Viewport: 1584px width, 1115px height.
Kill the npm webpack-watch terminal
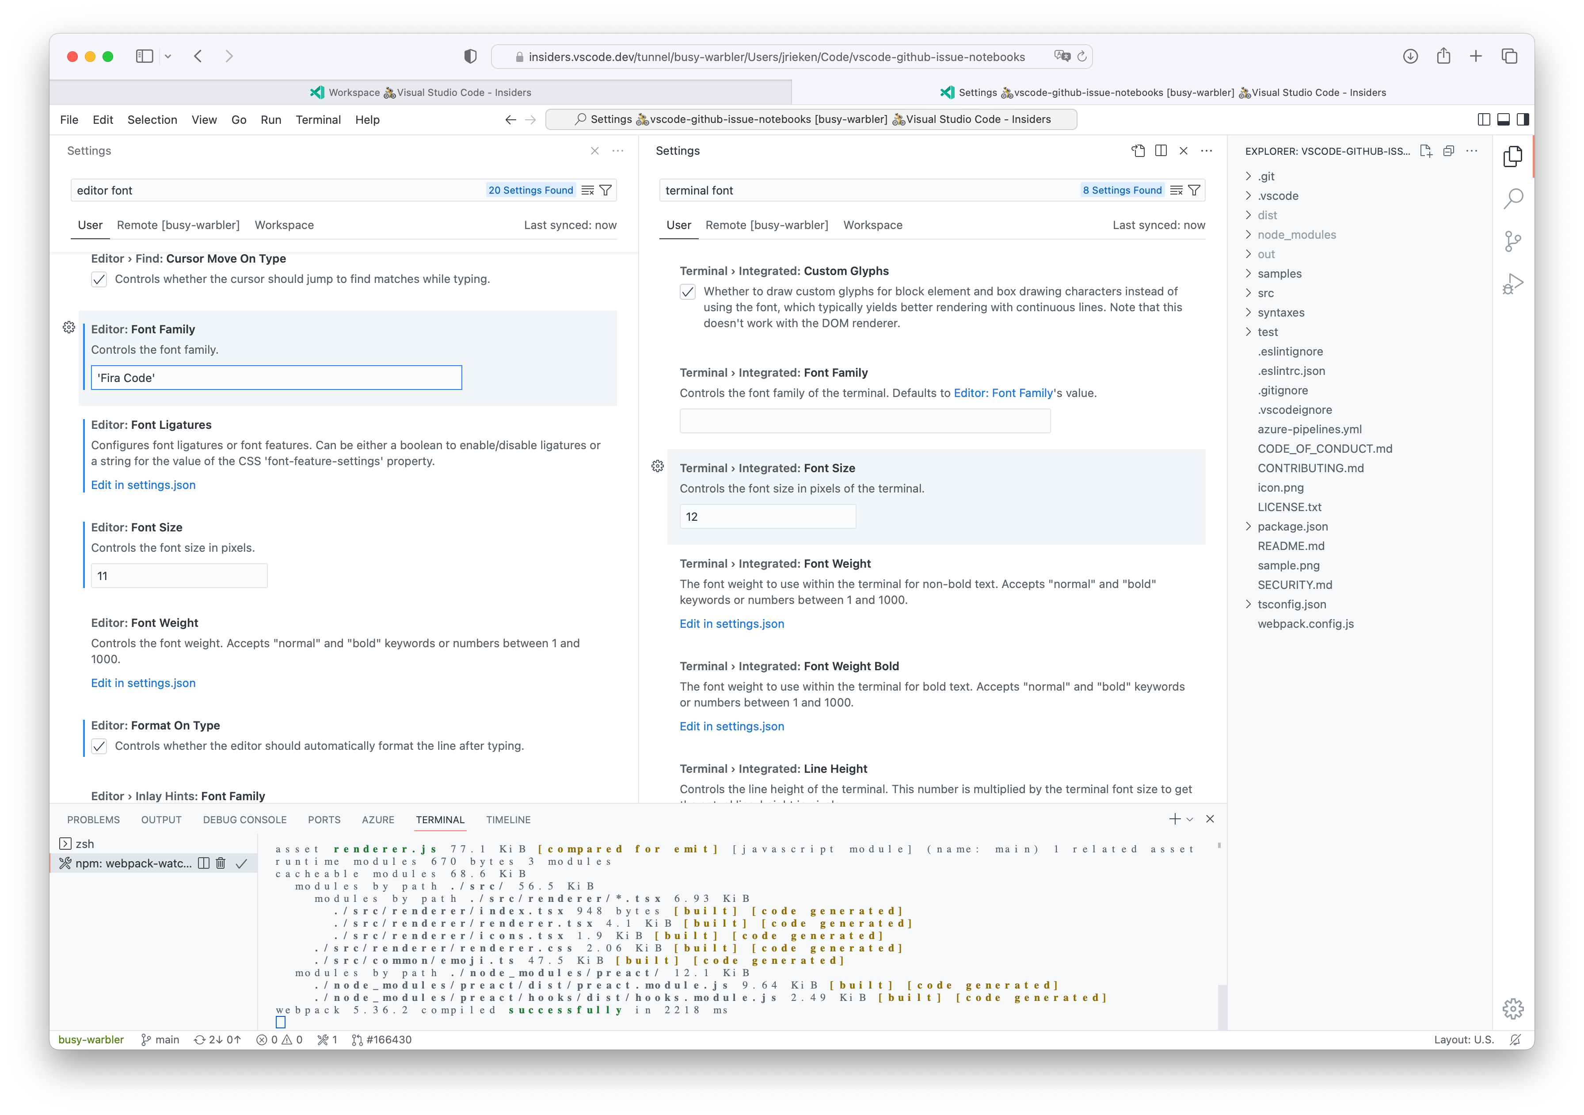pos(221,863)
